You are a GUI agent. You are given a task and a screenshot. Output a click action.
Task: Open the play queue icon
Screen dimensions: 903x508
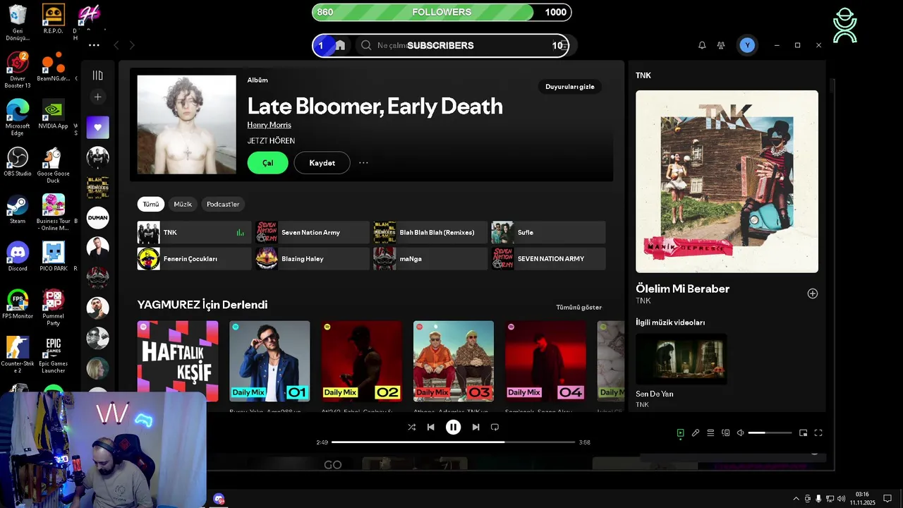pos(710,433)
